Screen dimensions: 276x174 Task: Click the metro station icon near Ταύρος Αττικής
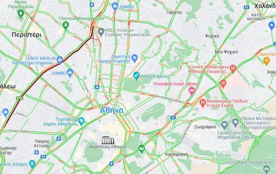click(x=37, y=152)
